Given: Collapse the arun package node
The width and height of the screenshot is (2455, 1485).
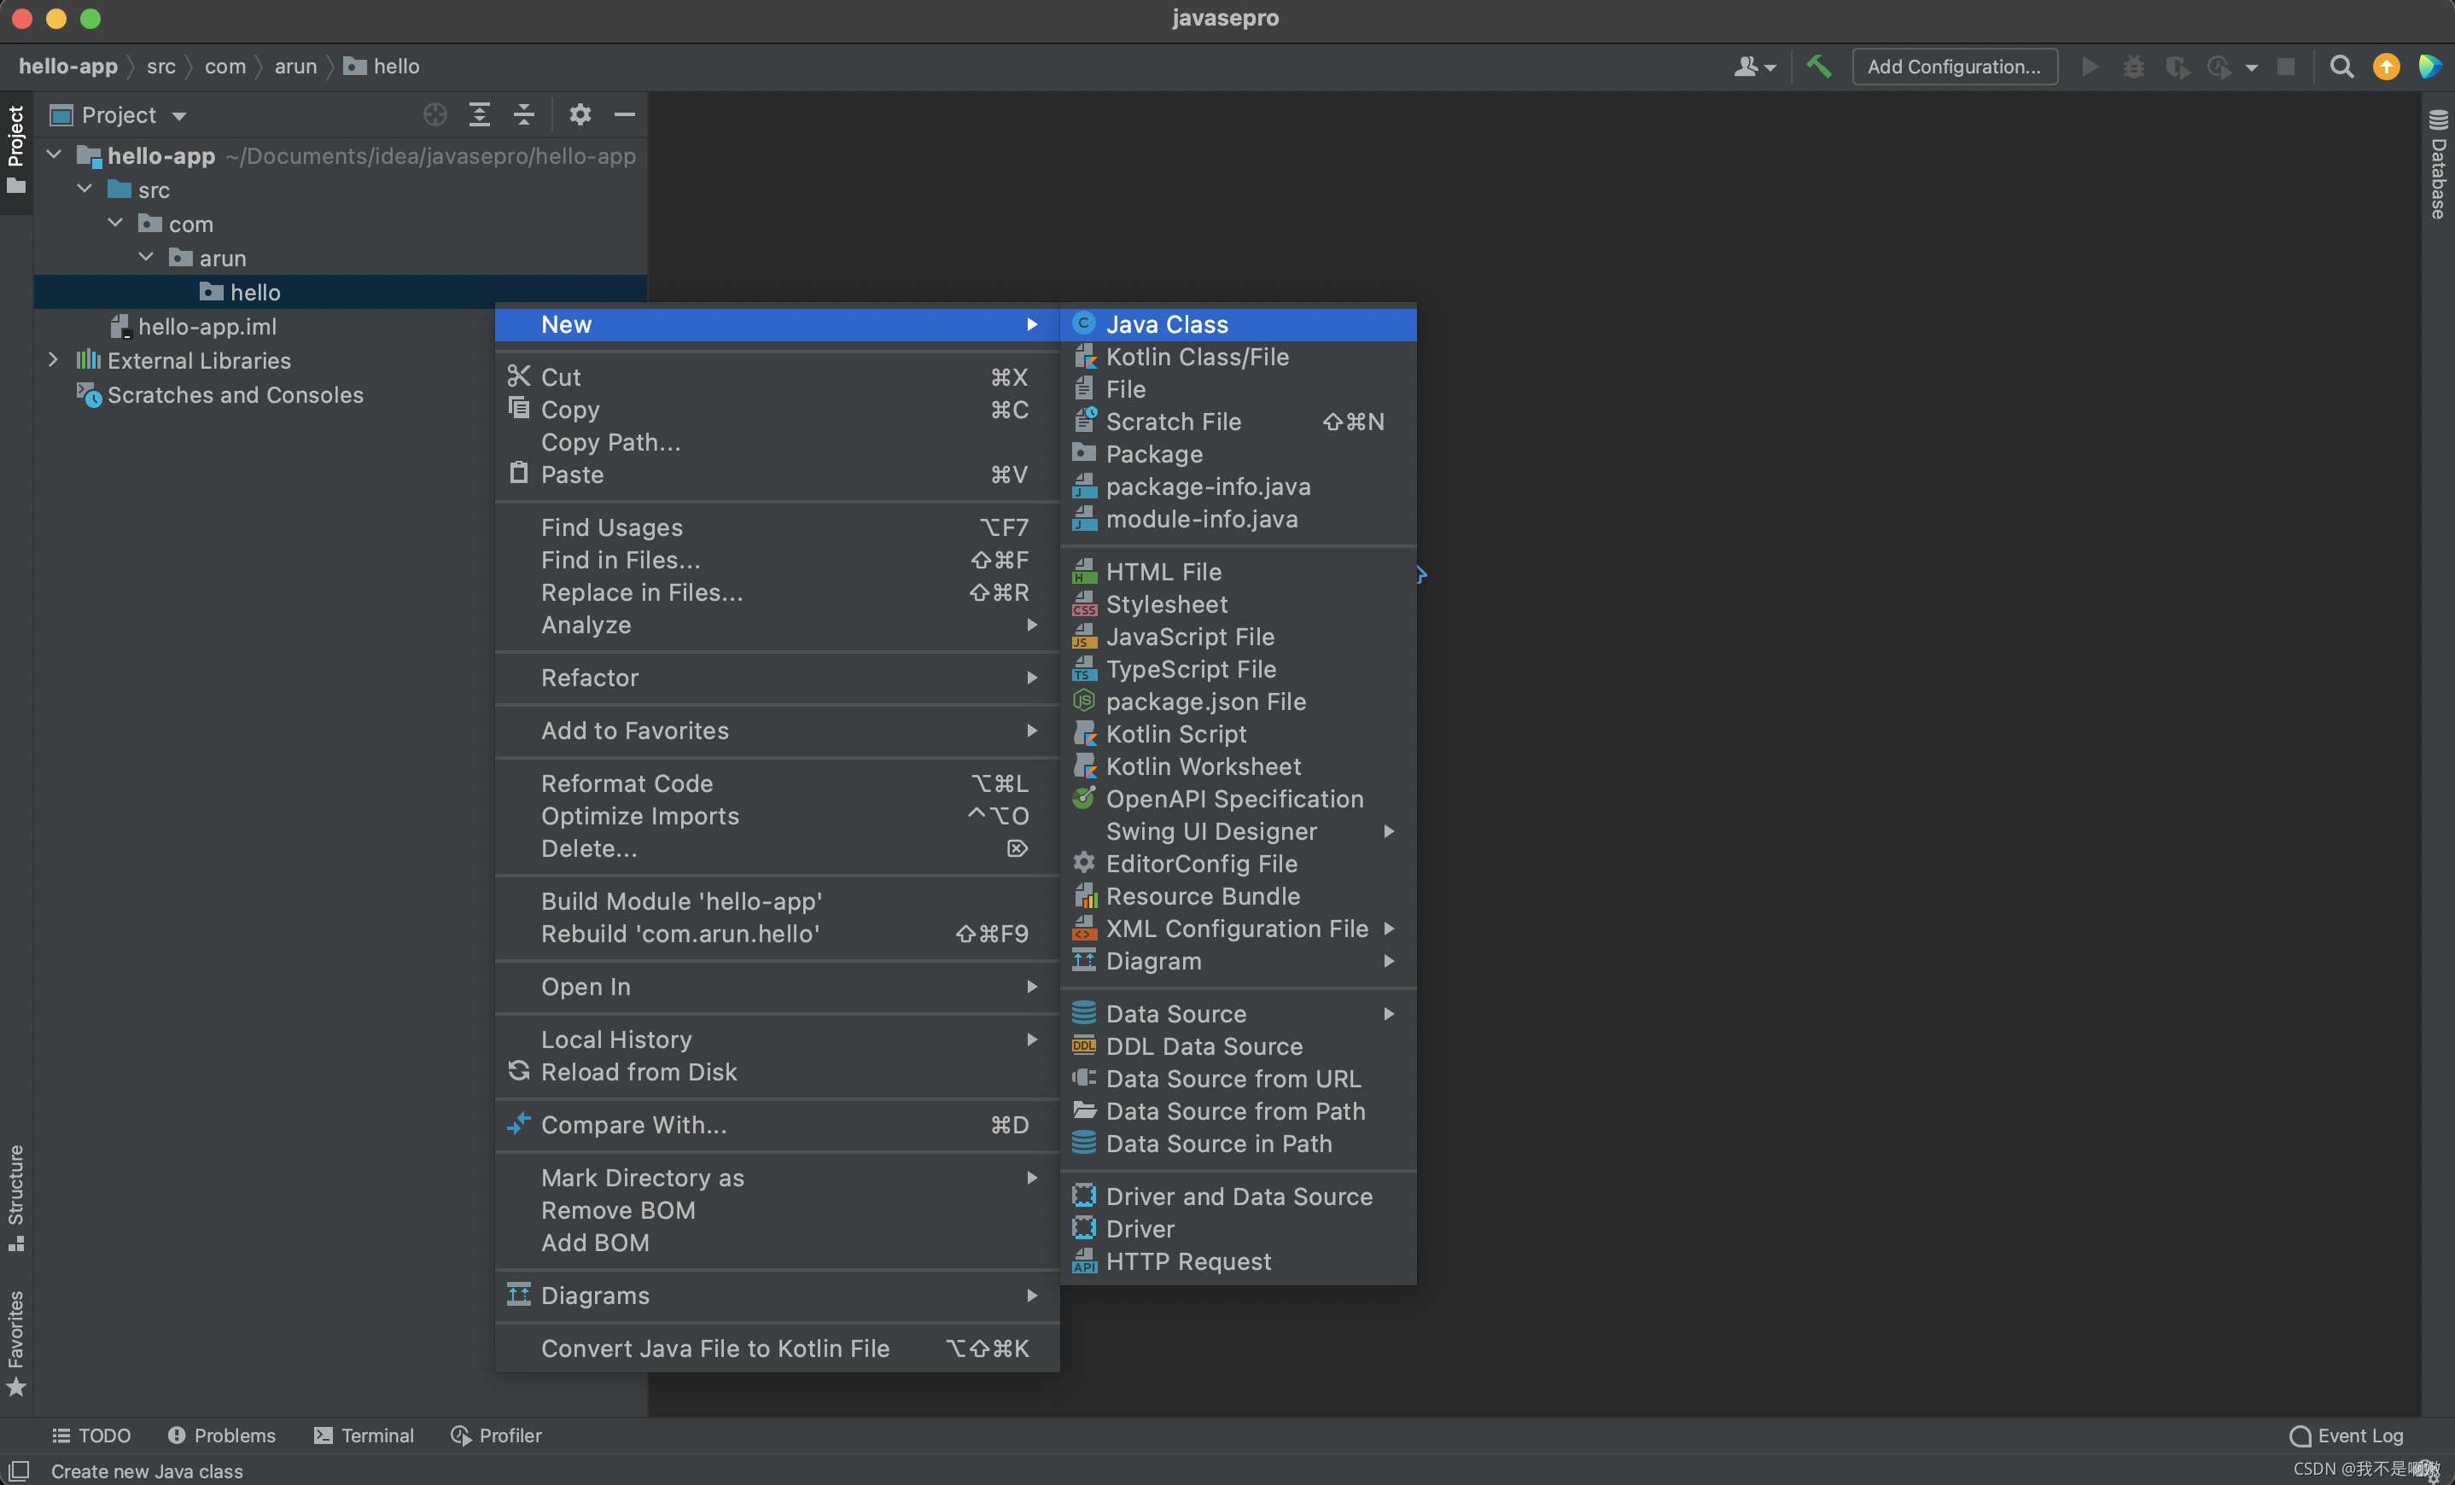Looking at the screenshot, I should tap(147, 257).
